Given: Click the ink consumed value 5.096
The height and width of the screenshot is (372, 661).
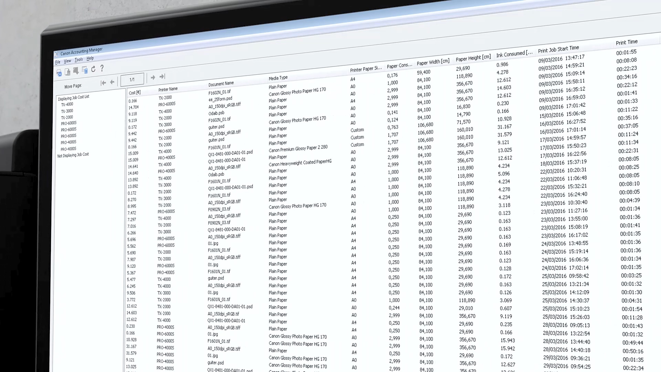Looking at the screenshot, I should point(504,174).
